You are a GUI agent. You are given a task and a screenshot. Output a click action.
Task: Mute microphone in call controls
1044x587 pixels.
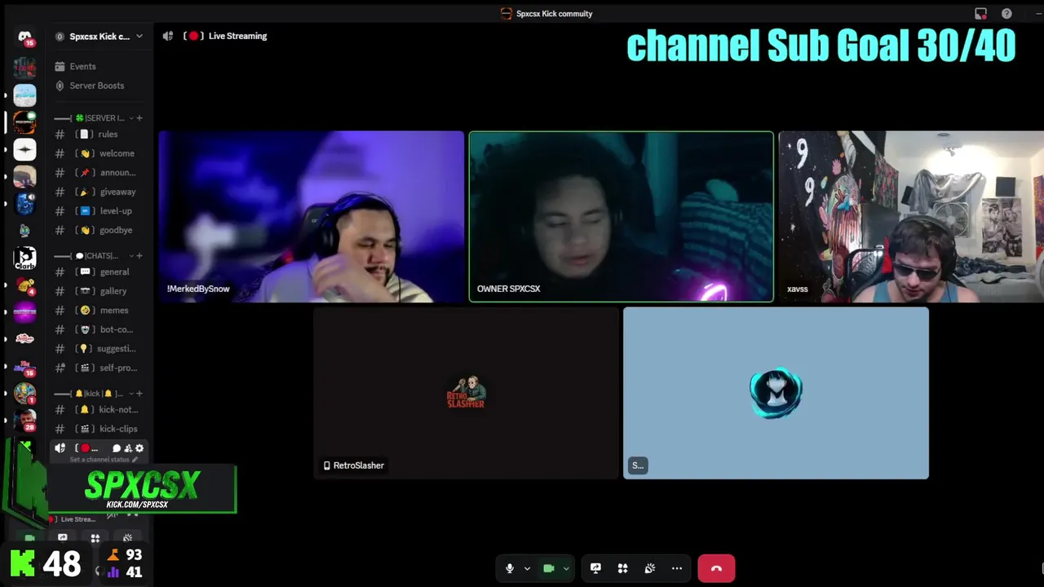tap(510, 568)
